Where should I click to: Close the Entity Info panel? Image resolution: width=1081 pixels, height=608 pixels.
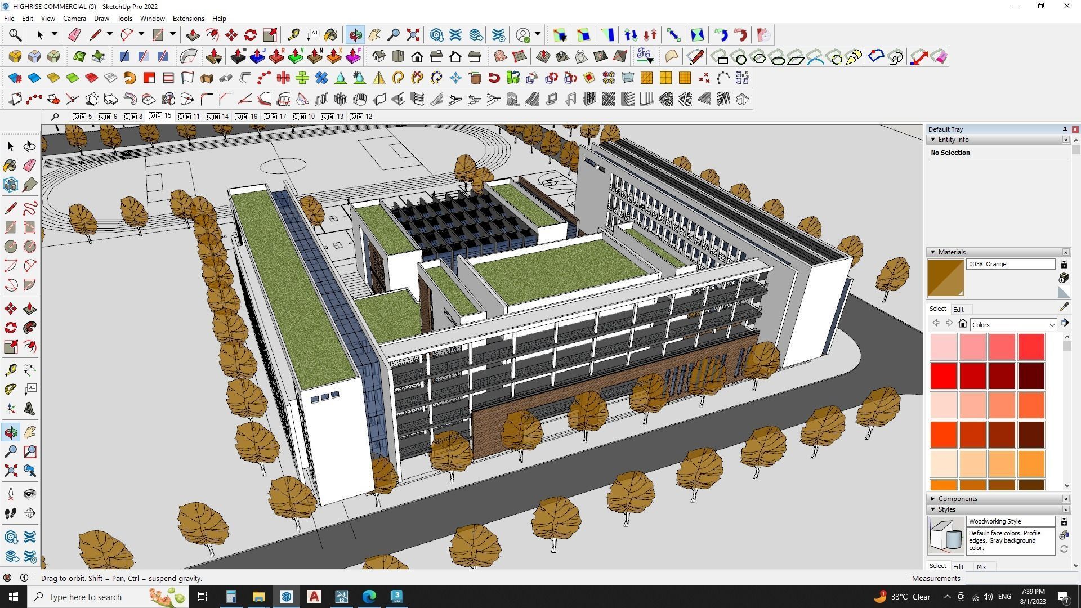coord(1066,140)
